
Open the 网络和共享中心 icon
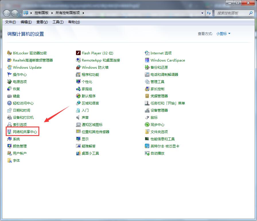[x=9, y=132]
